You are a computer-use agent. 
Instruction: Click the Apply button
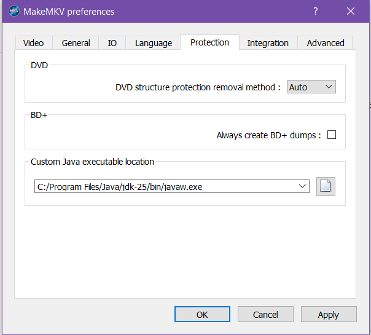(329, 314)
